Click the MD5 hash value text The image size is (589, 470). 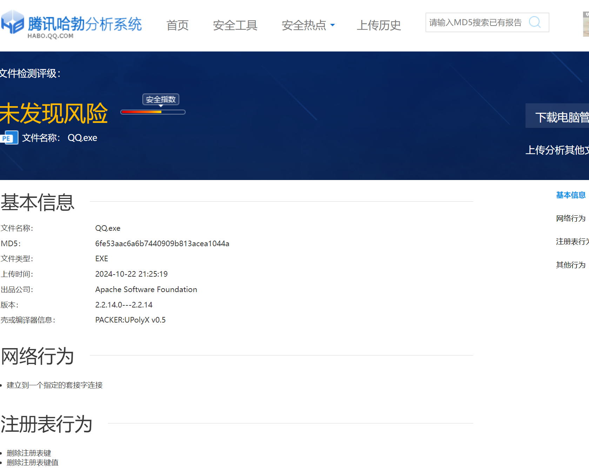[x=162, y=243]
